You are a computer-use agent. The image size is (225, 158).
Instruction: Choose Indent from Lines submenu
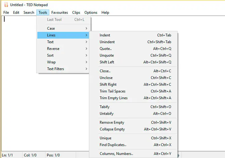click(105, 35)
